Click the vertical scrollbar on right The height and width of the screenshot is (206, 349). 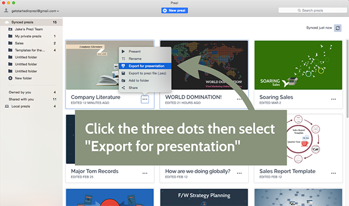pyautogui.click(x=347, y=78)
